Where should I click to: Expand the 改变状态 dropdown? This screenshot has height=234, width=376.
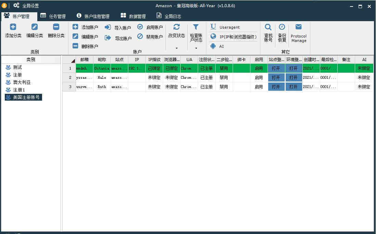(177, 48)
